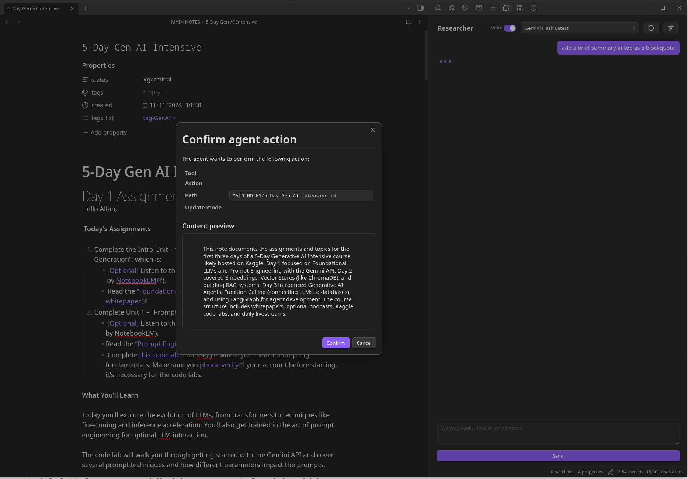This screenshot has height=479, width=688.
Task: Toggle editing mode pencil in status bar
Action: (611, 472)
